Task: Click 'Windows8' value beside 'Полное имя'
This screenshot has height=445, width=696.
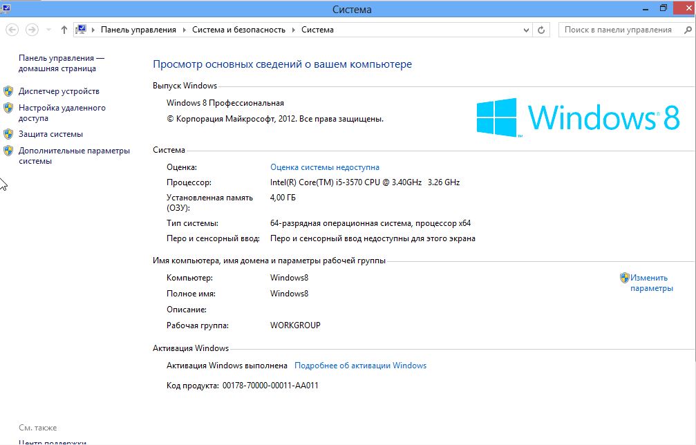Action: (289, 294)
